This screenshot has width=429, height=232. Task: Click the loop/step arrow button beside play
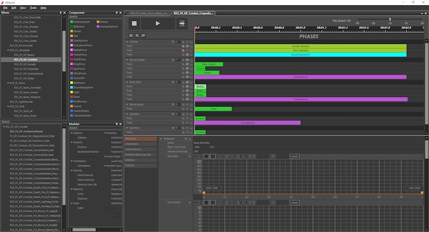[182, 24]
